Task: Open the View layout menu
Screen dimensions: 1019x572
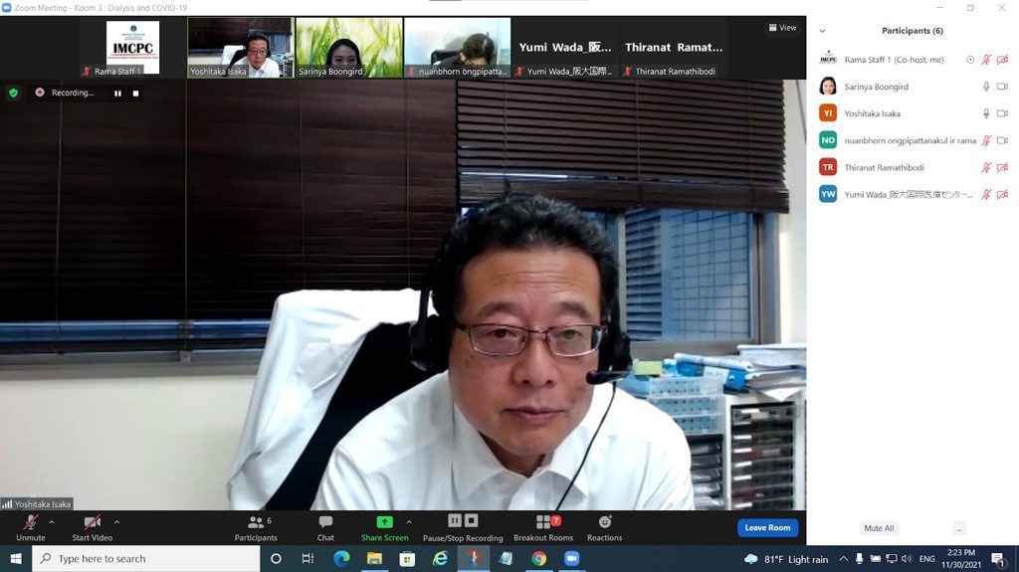Action: (x=782, y=28)
